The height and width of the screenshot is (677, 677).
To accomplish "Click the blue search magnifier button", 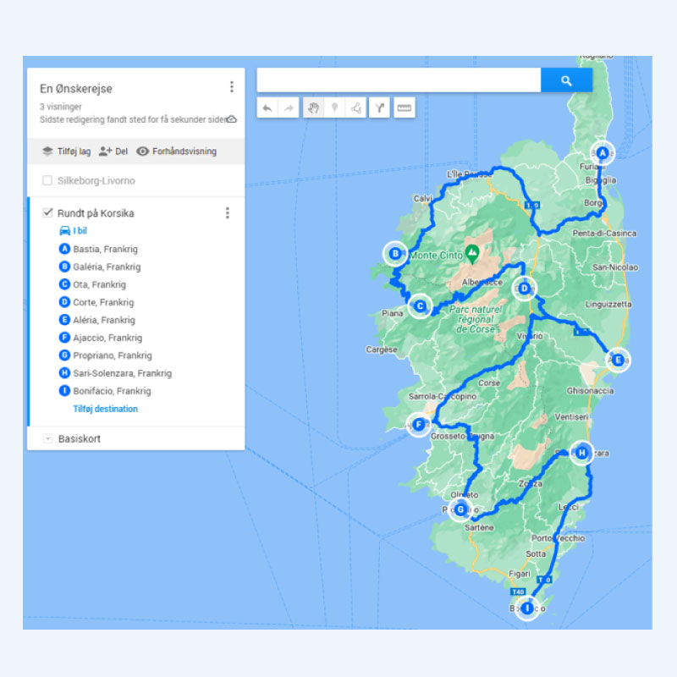I will click(566, 80).
